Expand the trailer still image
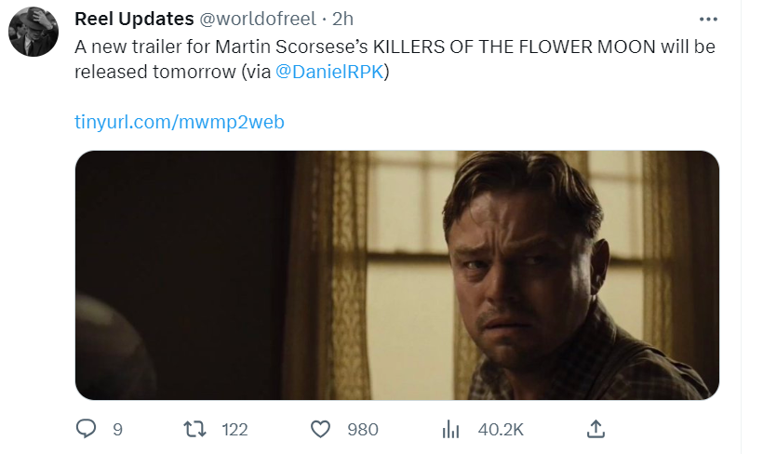The width and height of the screenshot is (763, 454). pyautogui.click(x=396, y=275)
